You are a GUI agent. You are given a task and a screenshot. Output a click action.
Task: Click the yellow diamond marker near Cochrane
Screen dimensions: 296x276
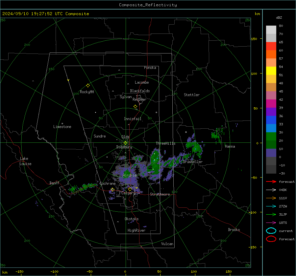tap(112, 190)
